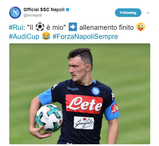
Task: Click the Kappa text logo on jersey
Action: coord(73,89)
